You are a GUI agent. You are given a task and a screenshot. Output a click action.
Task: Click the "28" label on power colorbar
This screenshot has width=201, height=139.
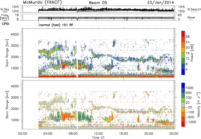pos(187,37)
